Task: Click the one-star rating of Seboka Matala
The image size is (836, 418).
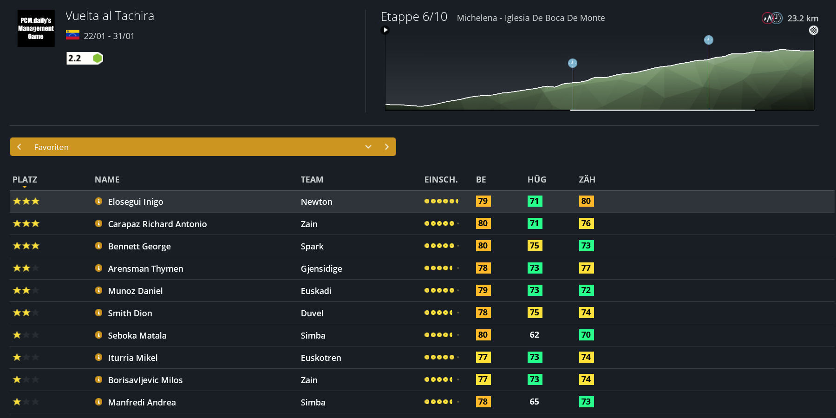Action: (26, 335)
